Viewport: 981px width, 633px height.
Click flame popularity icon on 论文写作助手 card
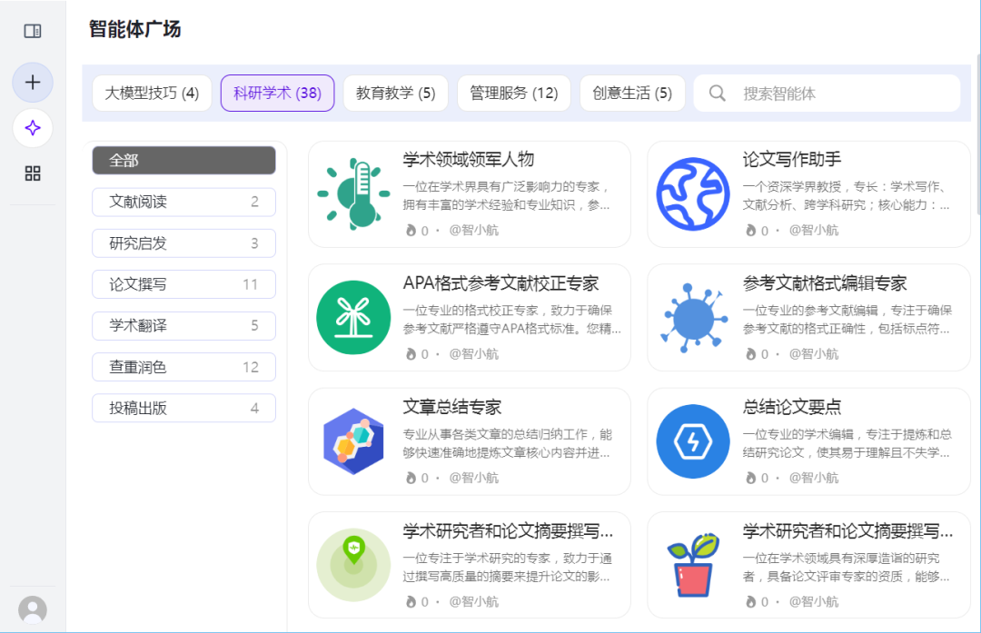coord(751,230)
